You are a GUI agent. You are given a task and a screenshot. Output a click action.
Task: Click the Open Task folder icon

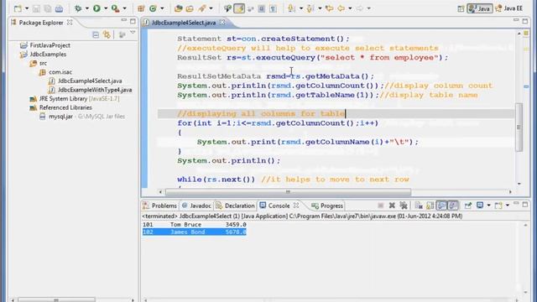190,8
